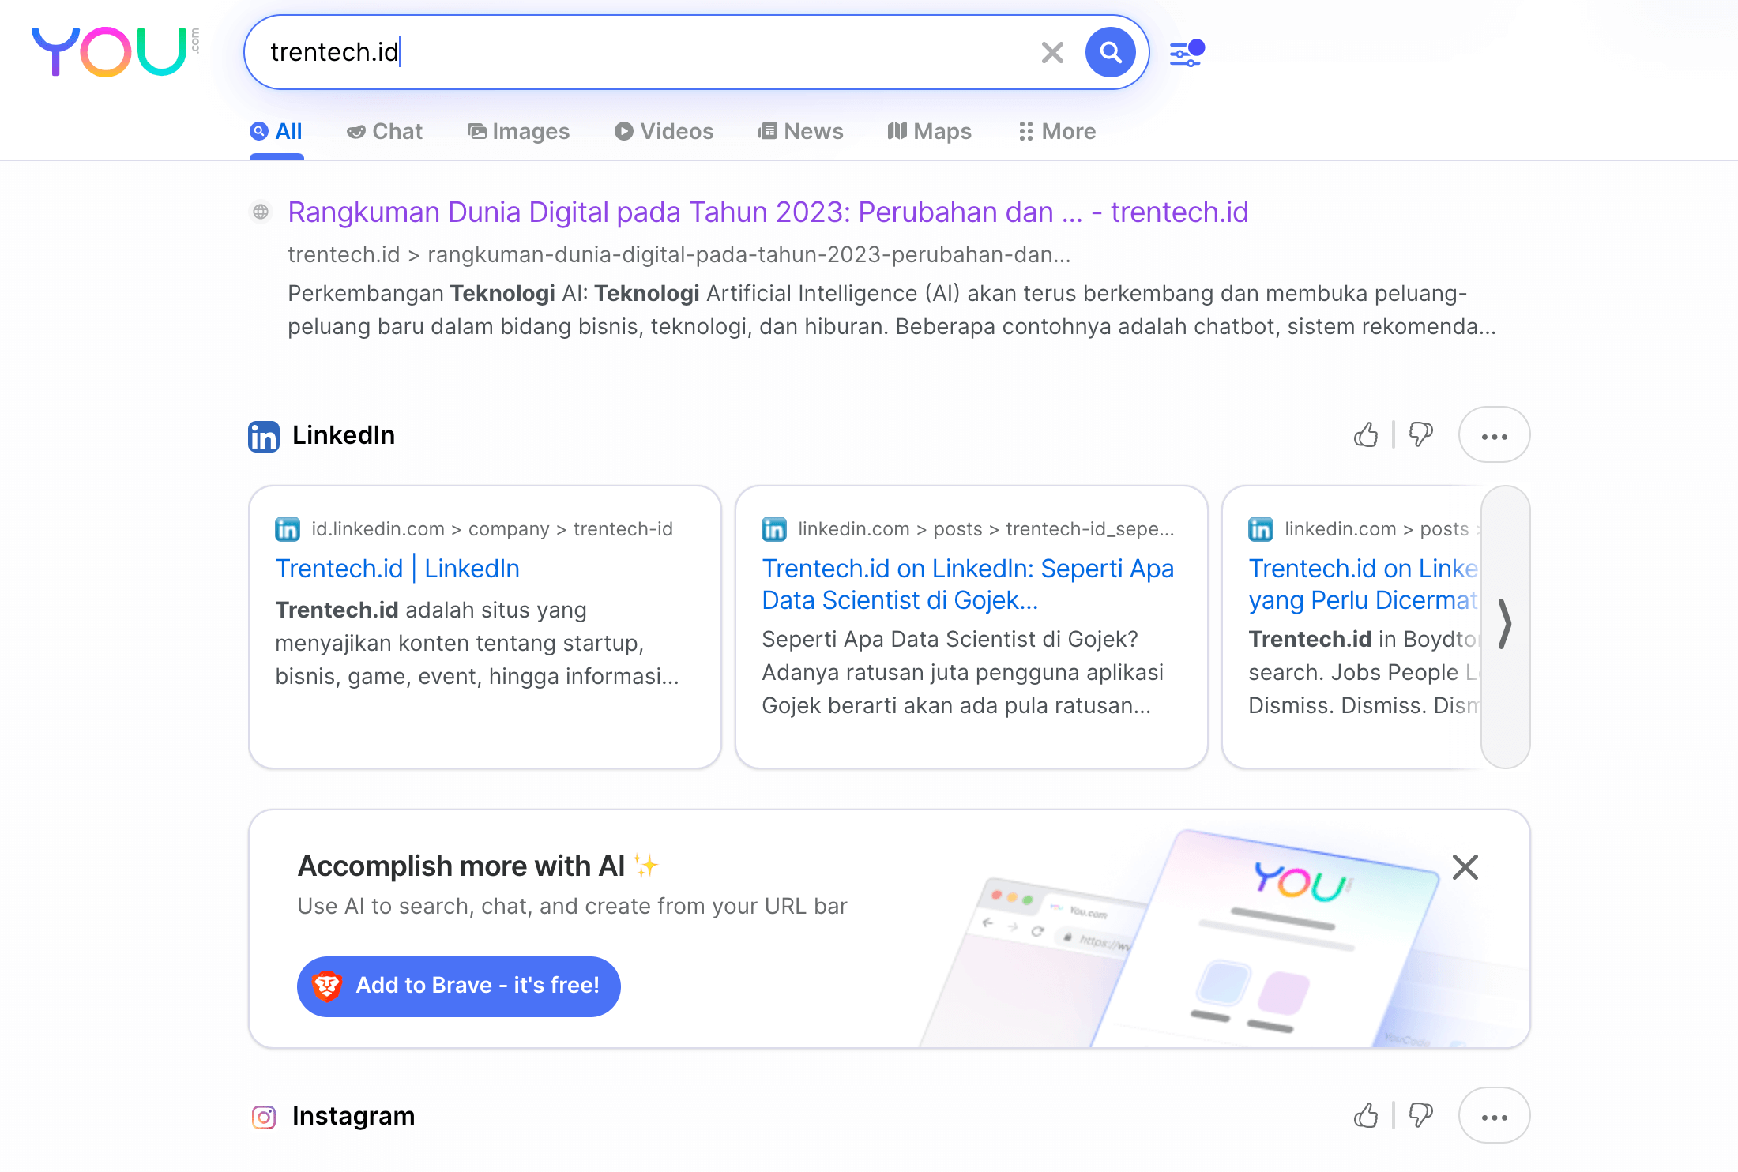Open Instagram section three-dot options menu
Screen dimensions: 1738x1172
tap(1494, 1116)
